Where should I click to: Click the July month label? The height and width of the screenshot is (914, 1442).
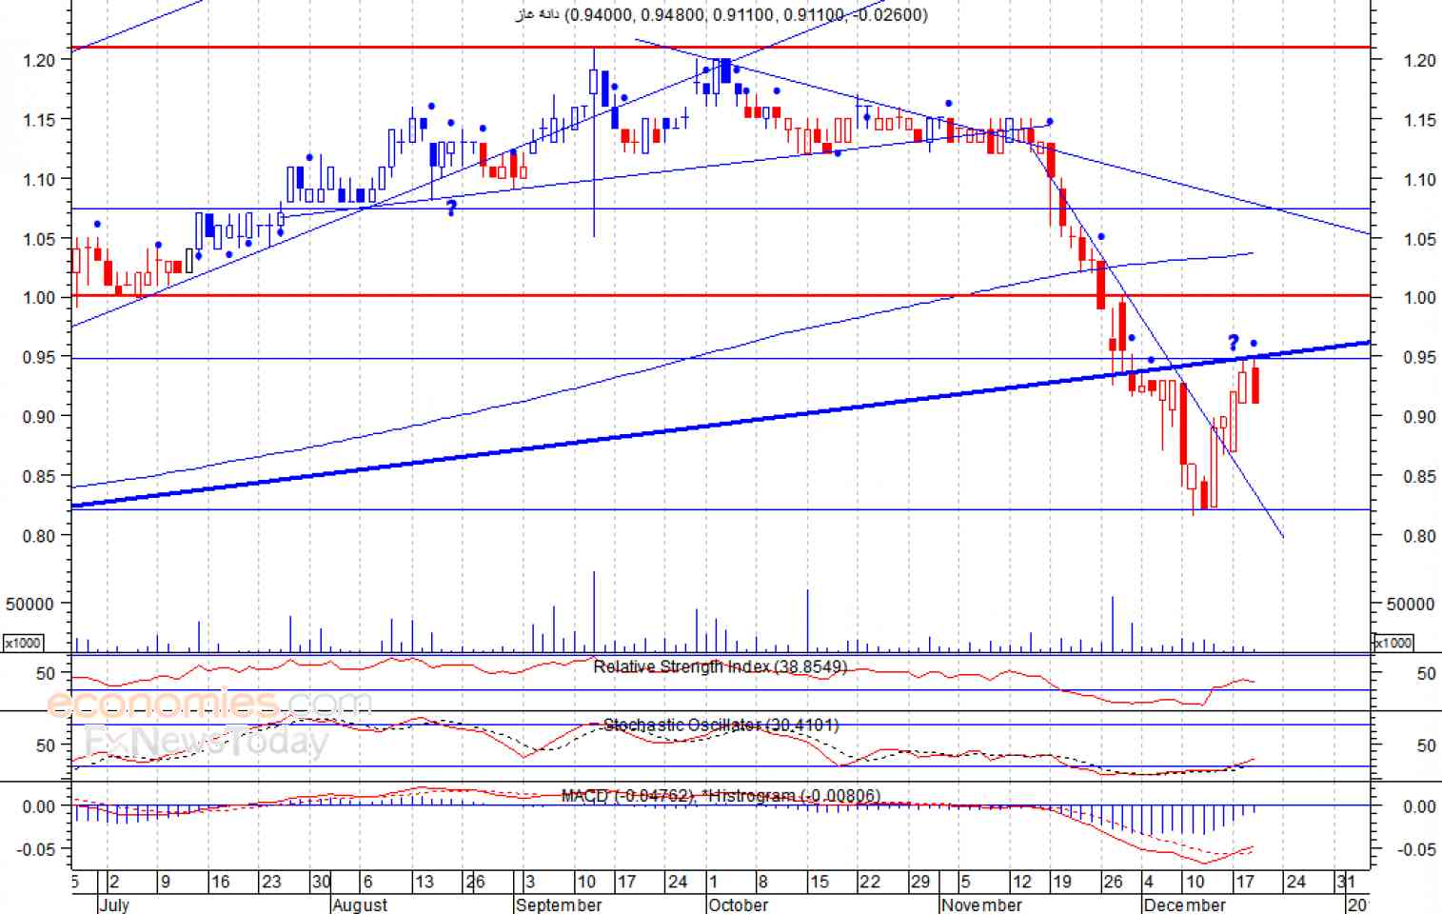[114, 904]
